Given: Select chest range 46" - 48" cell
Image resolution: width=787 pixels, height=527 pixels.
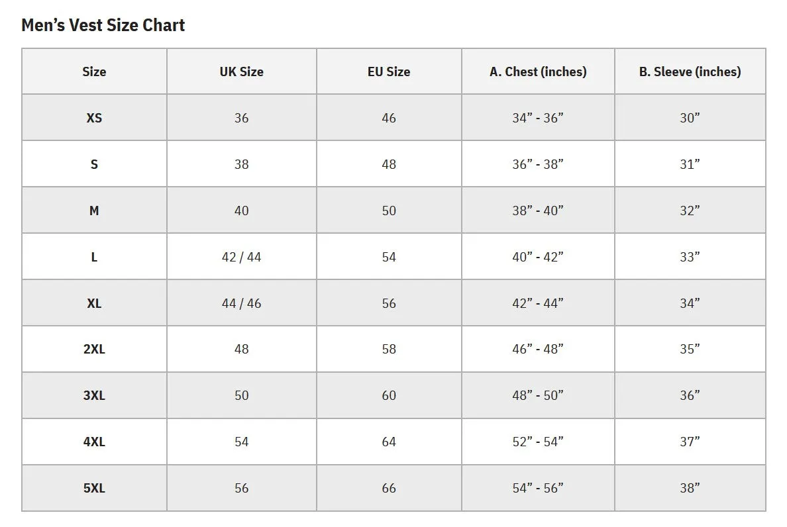Looking at the screenshot, I should click(x=538, y=349).
